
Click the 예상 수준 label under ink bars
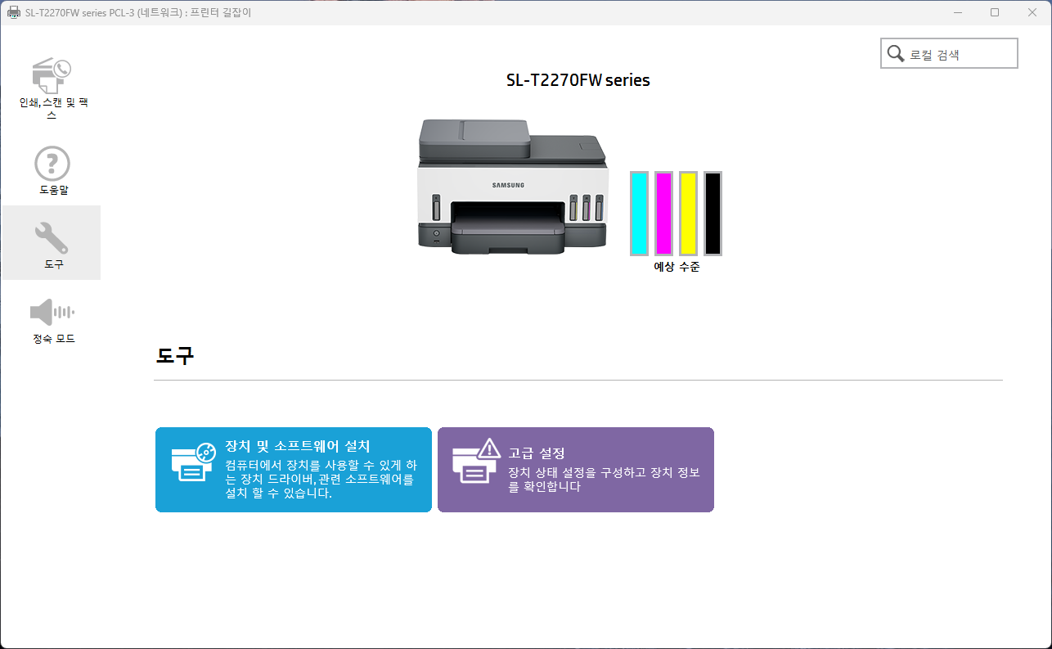[677, 267]
